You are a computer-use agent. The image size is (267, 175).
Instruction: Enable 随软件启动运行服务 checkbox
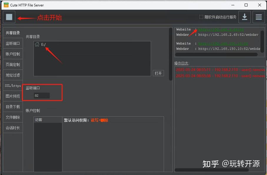click(x=201, y=17)
